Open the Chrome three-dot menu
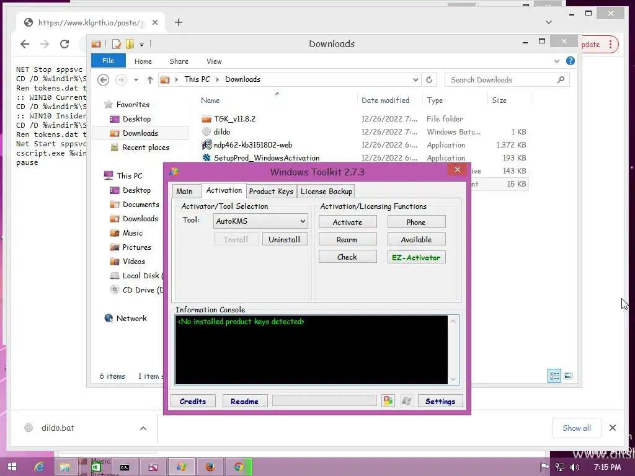The image size is (635, 476). 611,44
